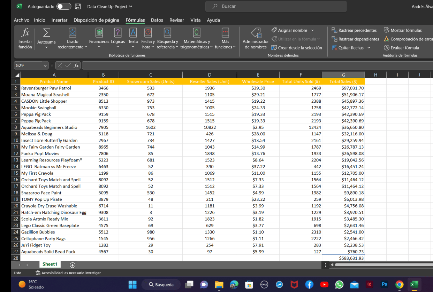Toggle Mostrar fórmulas
The height and width of the screenshot is (292, 433).
coord(403,30)
